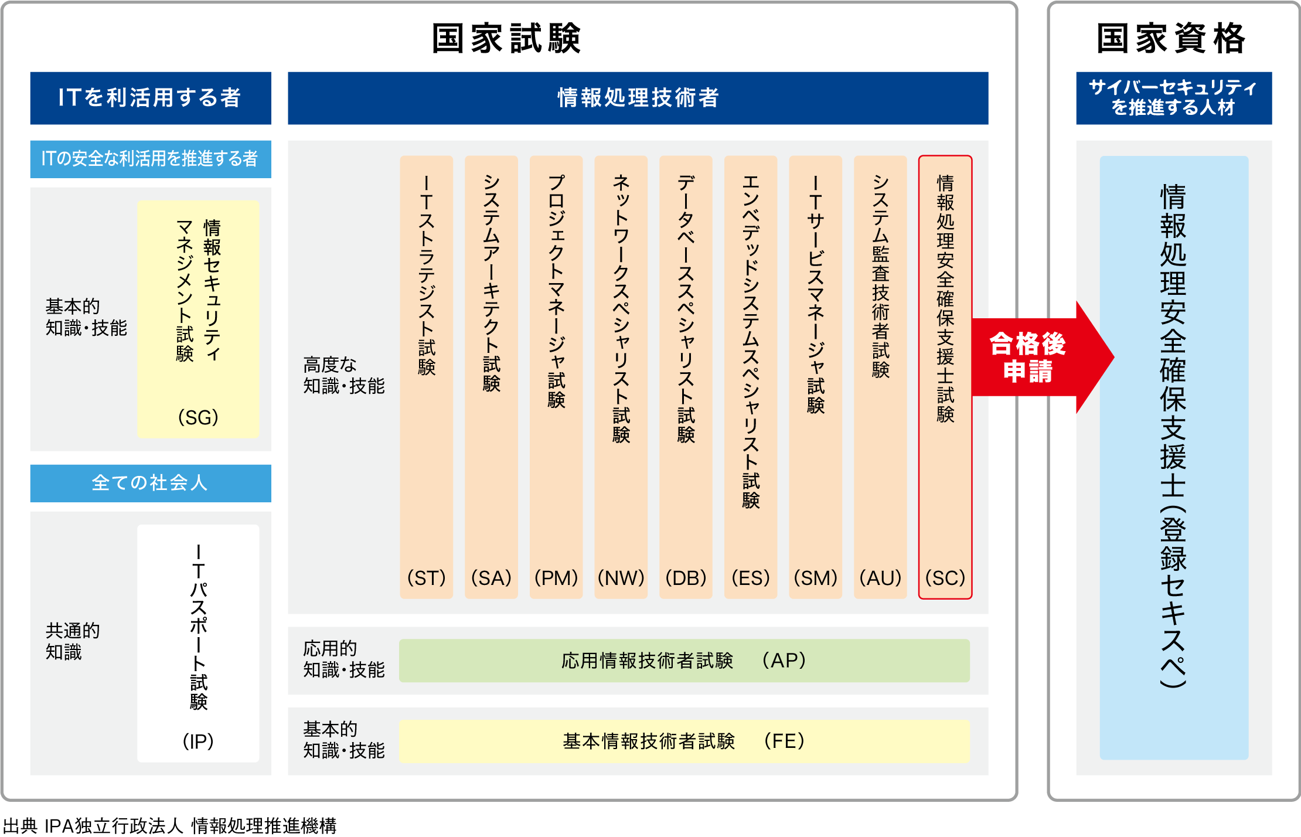
Task: Click the ITストラテジスト試験 (ST) box
Action: click(426, 377)
